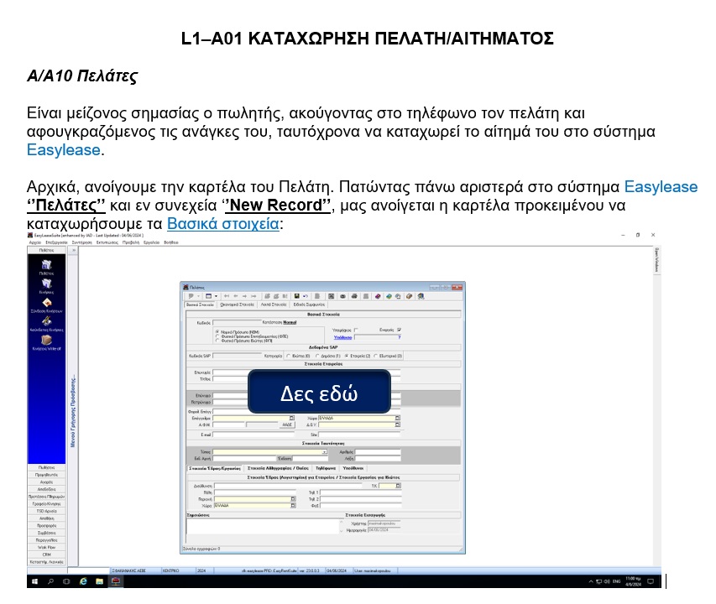716x604 pixels.
Task: Select the Νομικό Πρόσωπο (ΝΟΜ) radio button
Action: [x=217, y=331]
